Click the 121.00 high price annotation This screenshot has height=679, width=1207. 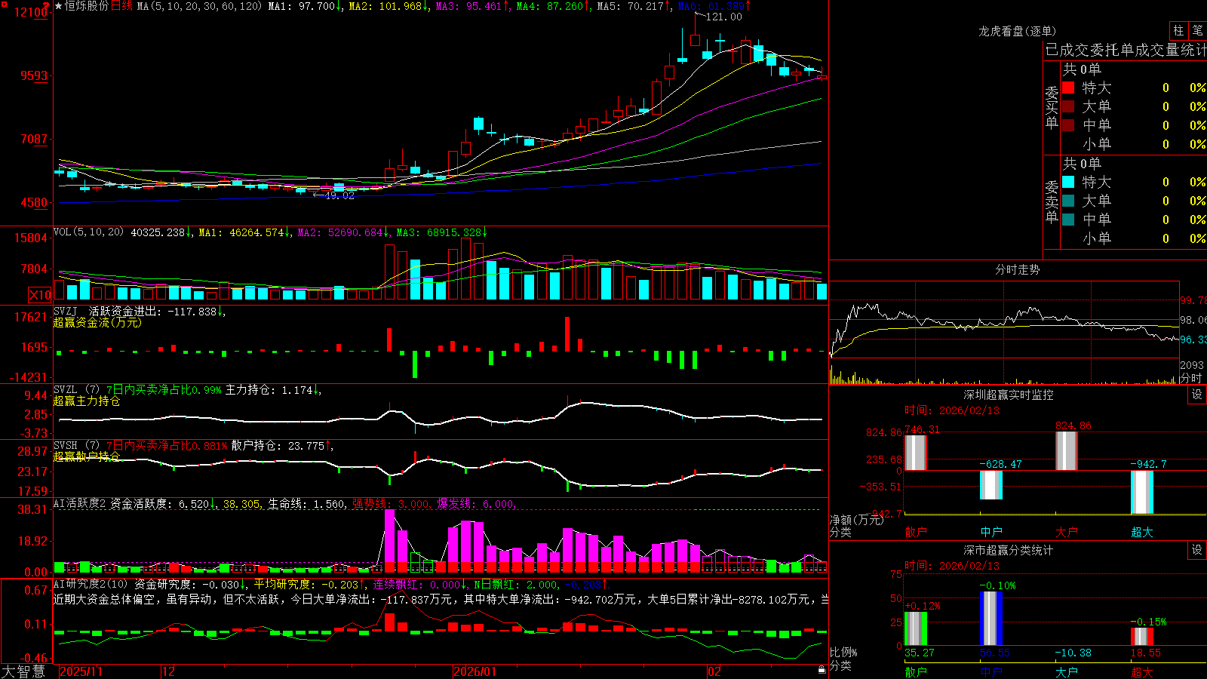click(723, 17)
